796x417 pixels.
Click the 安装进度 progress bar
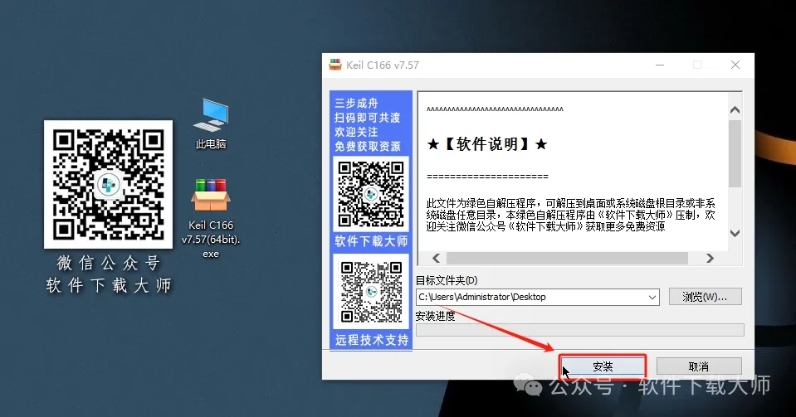tap(579, 330)
